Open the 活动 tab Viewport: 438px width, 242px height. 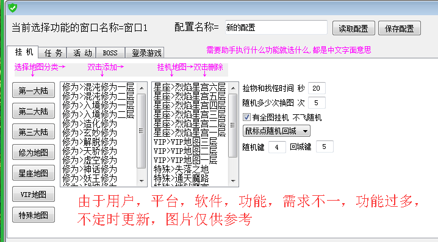tap(82, 53)
